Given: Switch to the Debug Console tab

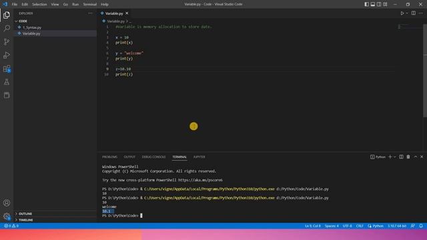Looking at the screenshot, I should click(153, 157).
